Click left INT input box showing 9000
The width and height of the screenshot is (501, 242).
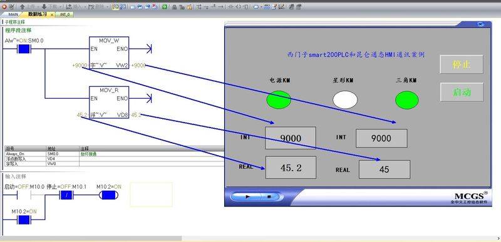(x=291, y=138)
